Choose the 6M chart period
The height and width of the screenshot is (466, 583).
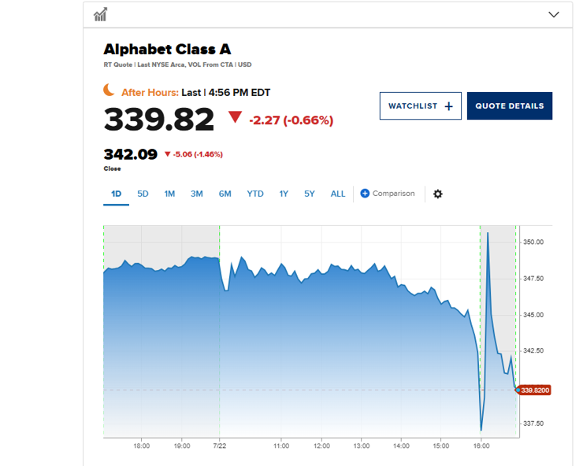click(225, 194)
